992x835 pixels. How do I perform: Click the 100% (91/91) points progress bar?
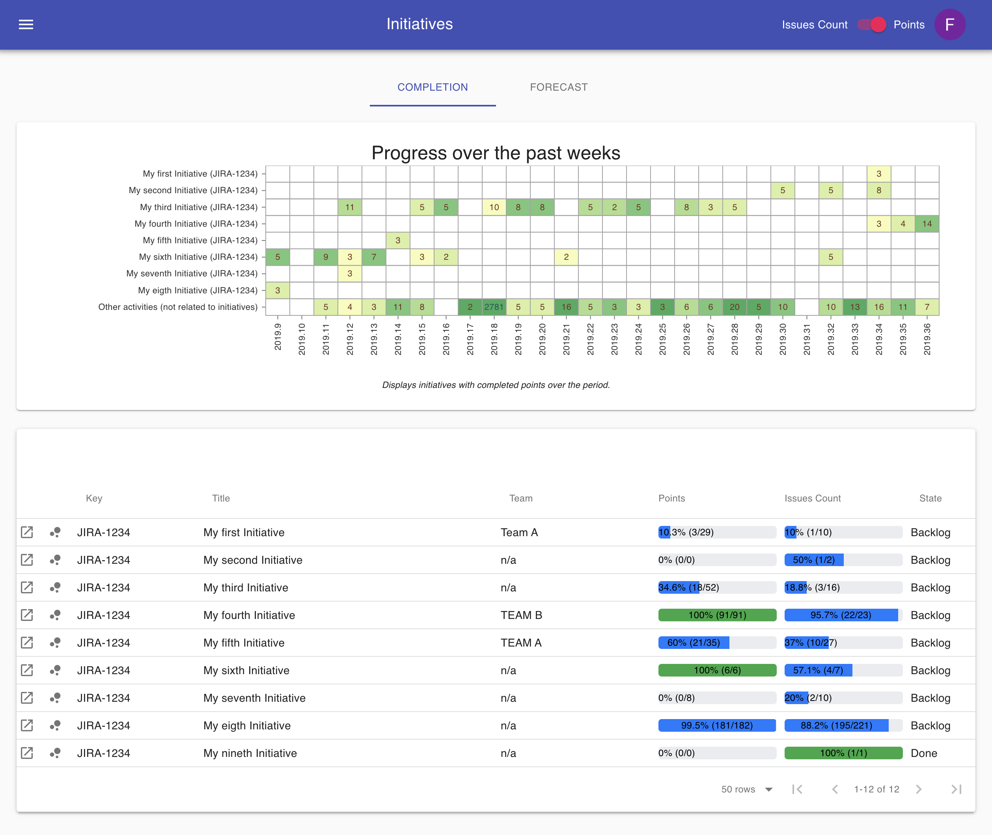click(716, 615)
